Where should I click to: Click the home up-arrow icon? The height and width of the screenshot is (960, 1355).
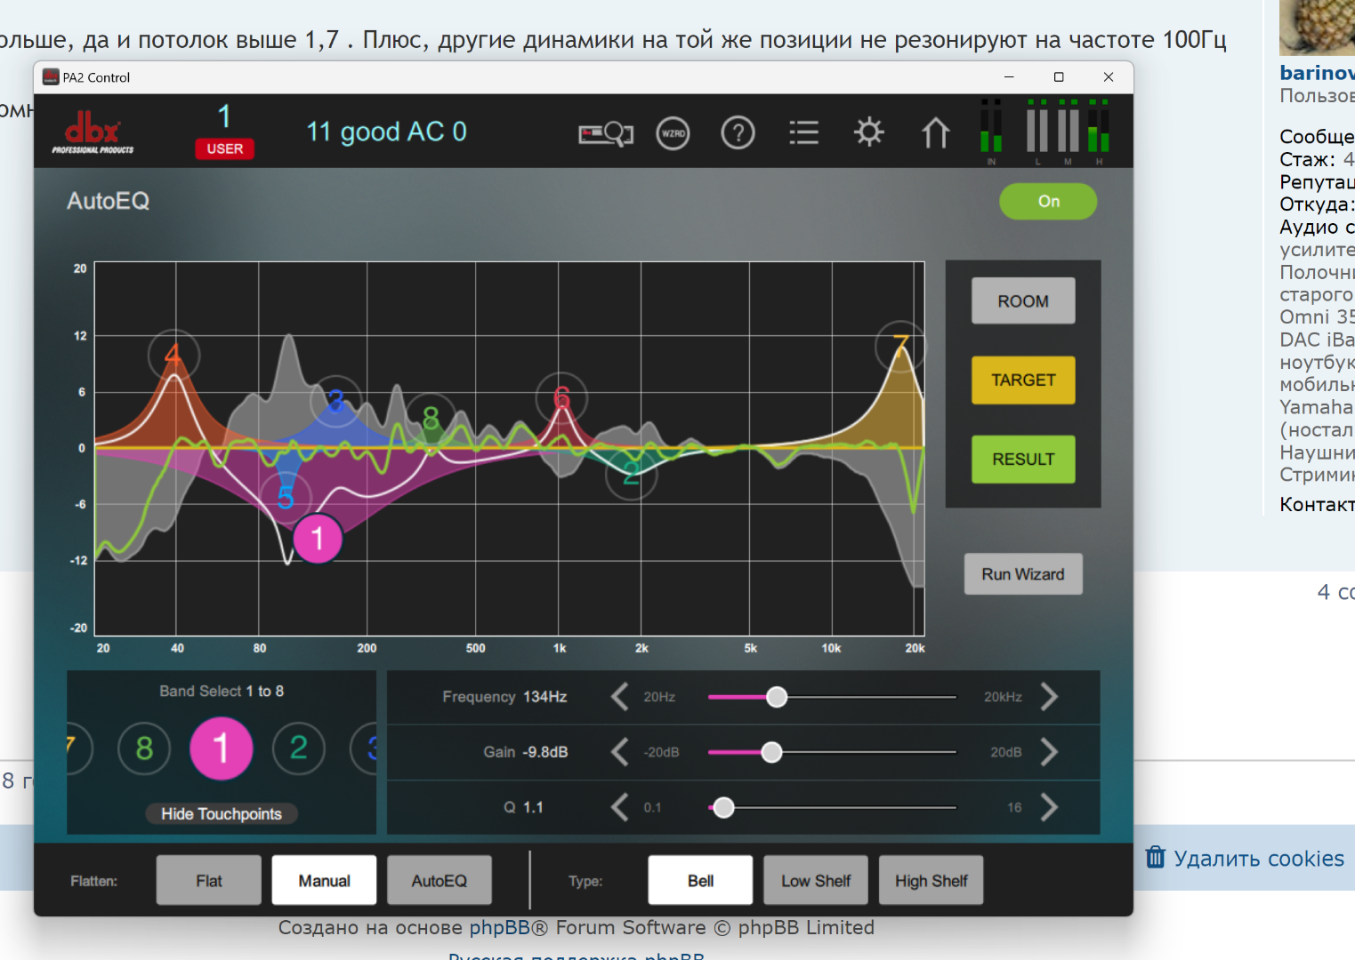(935, 133)
